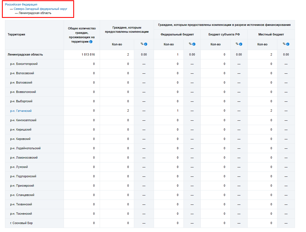This screenshot has width=306, height=232.
Task: Click the Местный бюджет column header
Action: click(271, 35)
